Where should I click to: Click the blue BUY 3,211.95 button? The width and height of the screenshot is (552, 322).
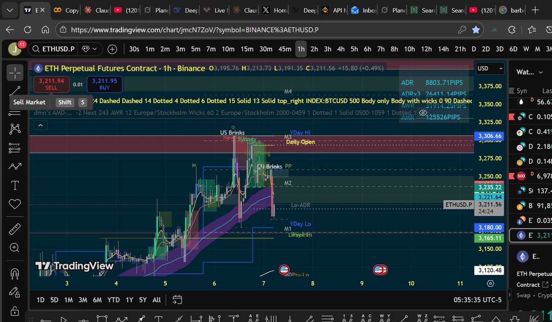click(x=104, y=84)
